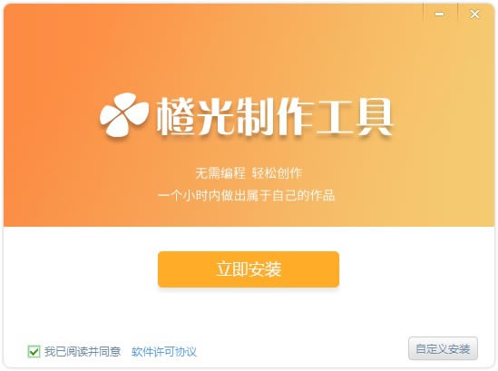
Task: Minimize the installer using the dash icon
Action: pyautogui.click(x=440, y=14)
